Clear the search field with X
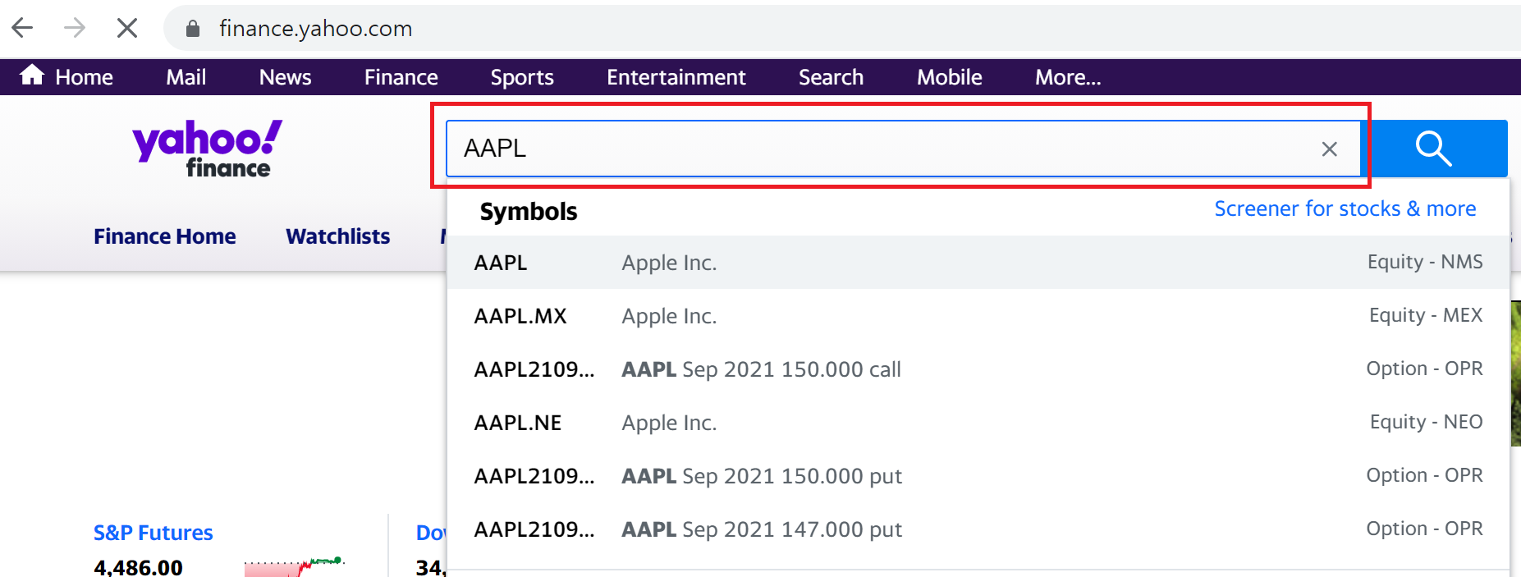This screenshot has height=577, width=1521. click(1330, 149)
